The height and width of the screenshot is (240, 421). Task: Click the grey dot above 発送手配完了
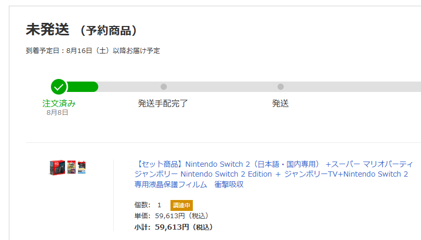[x=164, y=87]
